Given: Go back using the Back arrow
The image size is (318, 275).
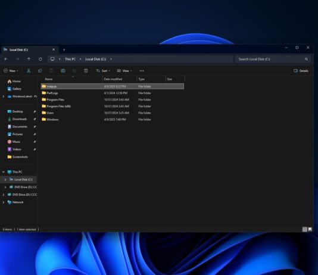Looking at the screenshot, I should click(6, 59).
